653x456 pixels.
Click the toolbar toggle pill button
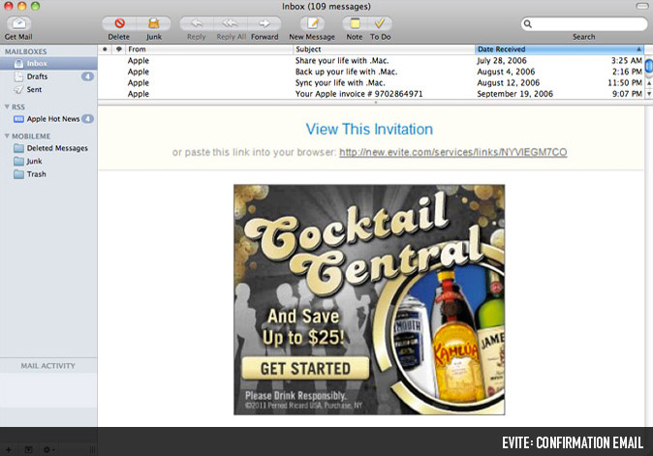click(x=642, y=6)
